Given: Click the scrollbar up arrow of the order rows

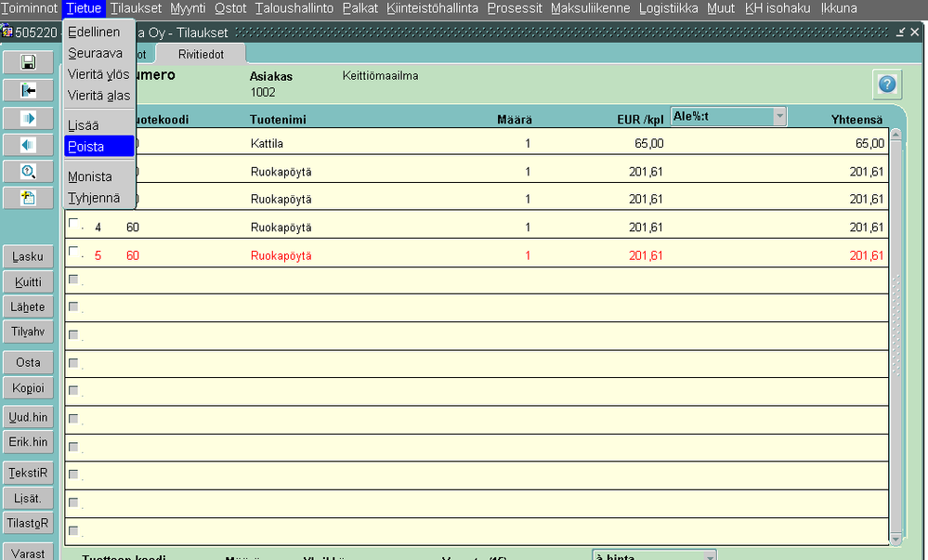Looking at the screenshot, I should [x=895, y=135].
